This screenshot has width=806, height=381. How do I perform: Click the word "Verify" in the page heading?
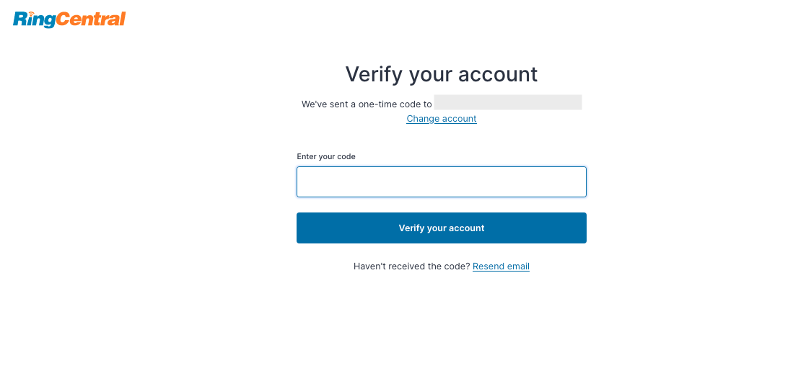click(x=374, y=74)
